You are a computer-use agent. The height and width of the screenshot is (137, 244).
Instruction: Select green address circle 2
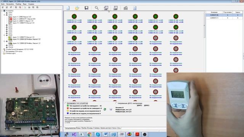[95, 16]
